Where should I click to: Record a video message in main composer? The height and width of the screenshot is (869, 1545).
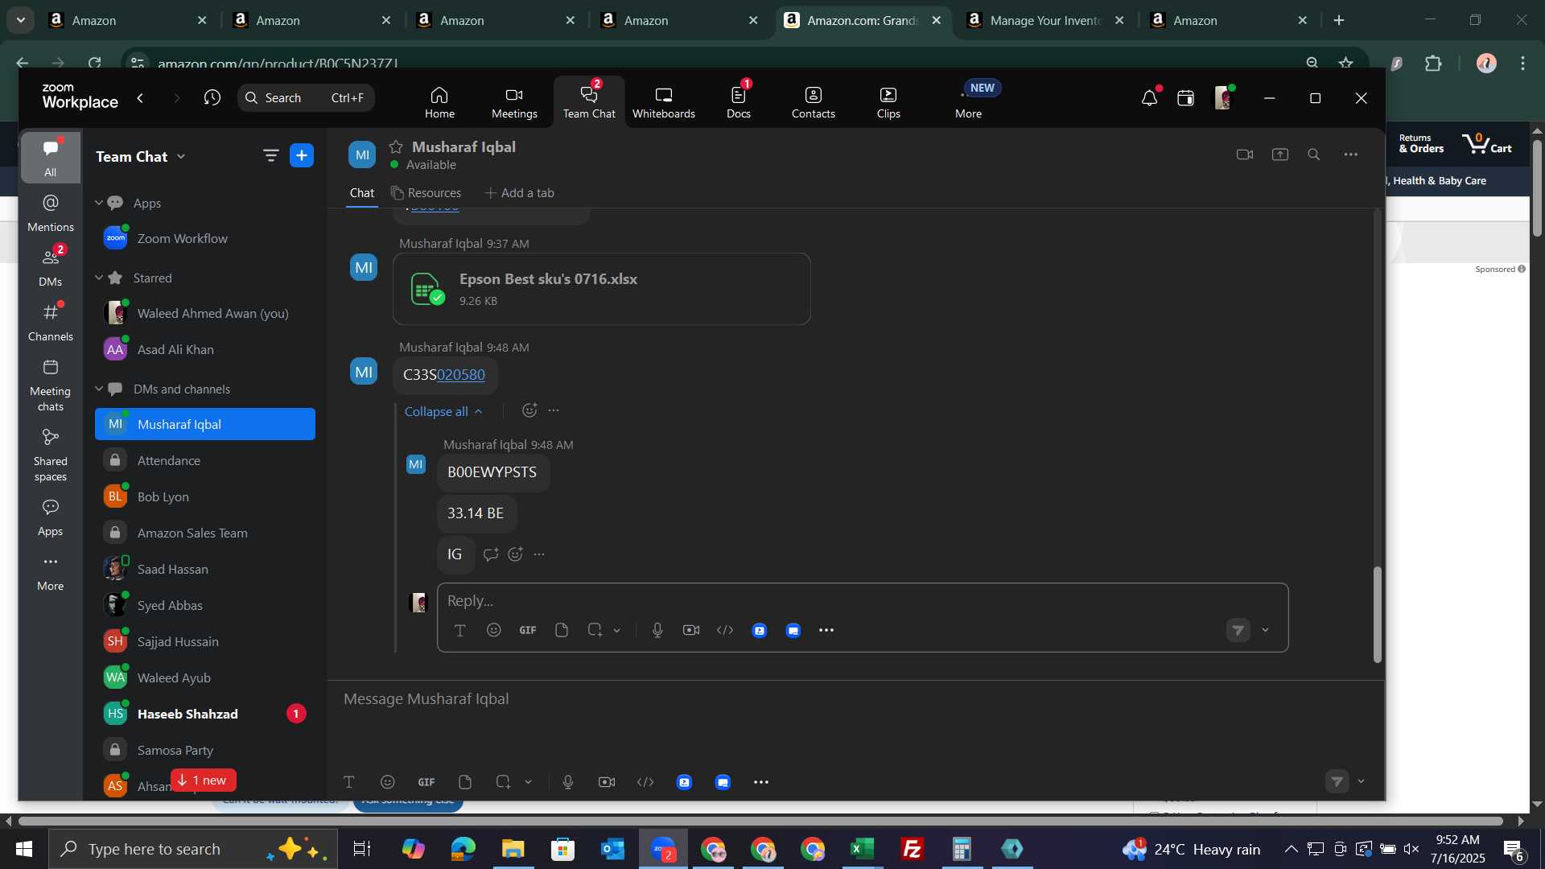(x=607, y=782)
